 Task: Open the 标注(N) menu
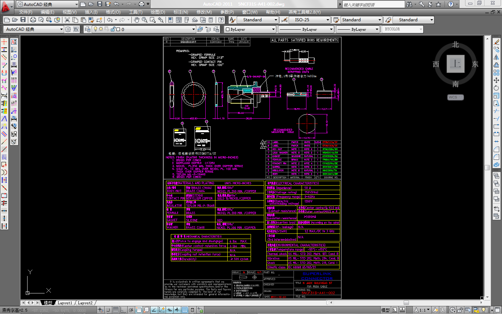(x=181, y=12)
